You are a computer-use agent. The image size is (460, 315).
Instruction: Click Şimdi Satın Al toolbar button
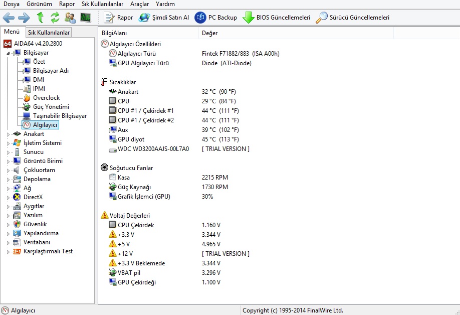click(x=164, y=18)
